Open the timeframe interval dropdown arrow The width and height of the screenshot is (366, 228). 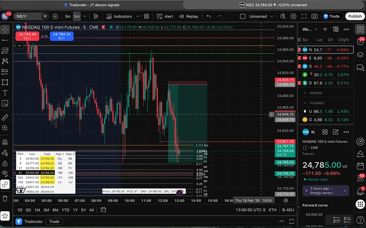pyautogui.click(x=85, y=16)
